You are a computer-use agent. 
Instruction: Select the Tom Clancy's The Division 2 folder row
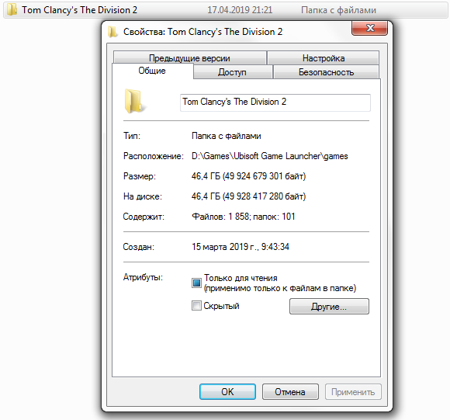(x=226, y=10)
